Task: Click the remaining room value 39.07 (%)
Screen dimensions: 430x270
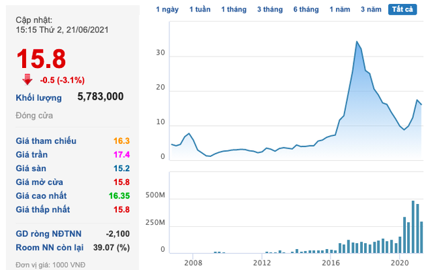Action: tap(112, 248)
